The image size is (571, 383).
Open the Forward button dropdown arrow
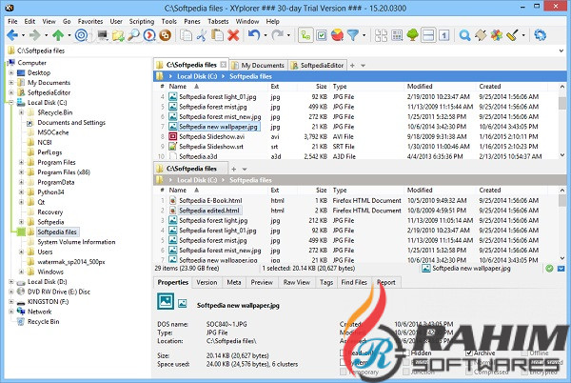pos(46,35)
